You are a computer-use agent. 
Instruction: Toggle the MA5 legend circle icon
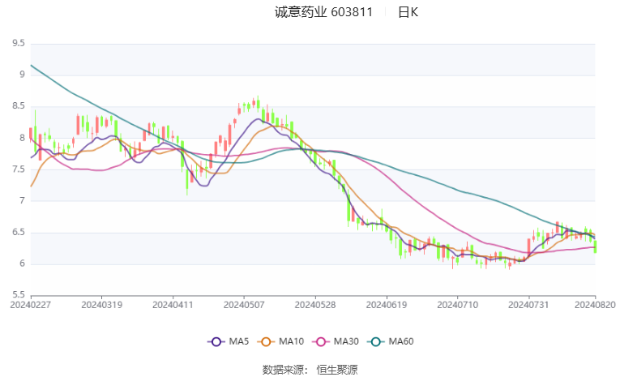(x=216, y=342)
